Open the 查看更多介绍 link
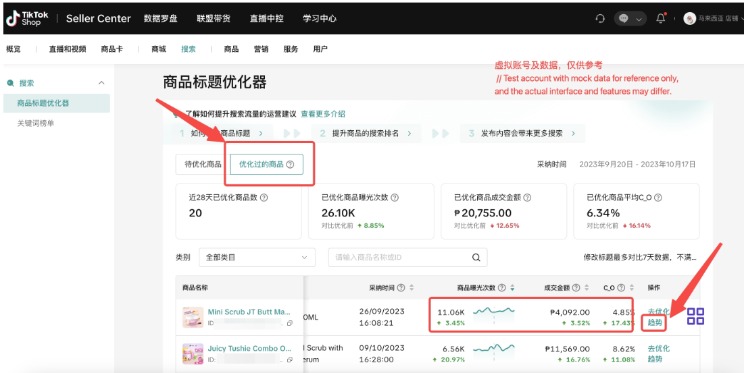Image resolution: width=744 pixels, height=373 pixels. [x=322, y=113]
